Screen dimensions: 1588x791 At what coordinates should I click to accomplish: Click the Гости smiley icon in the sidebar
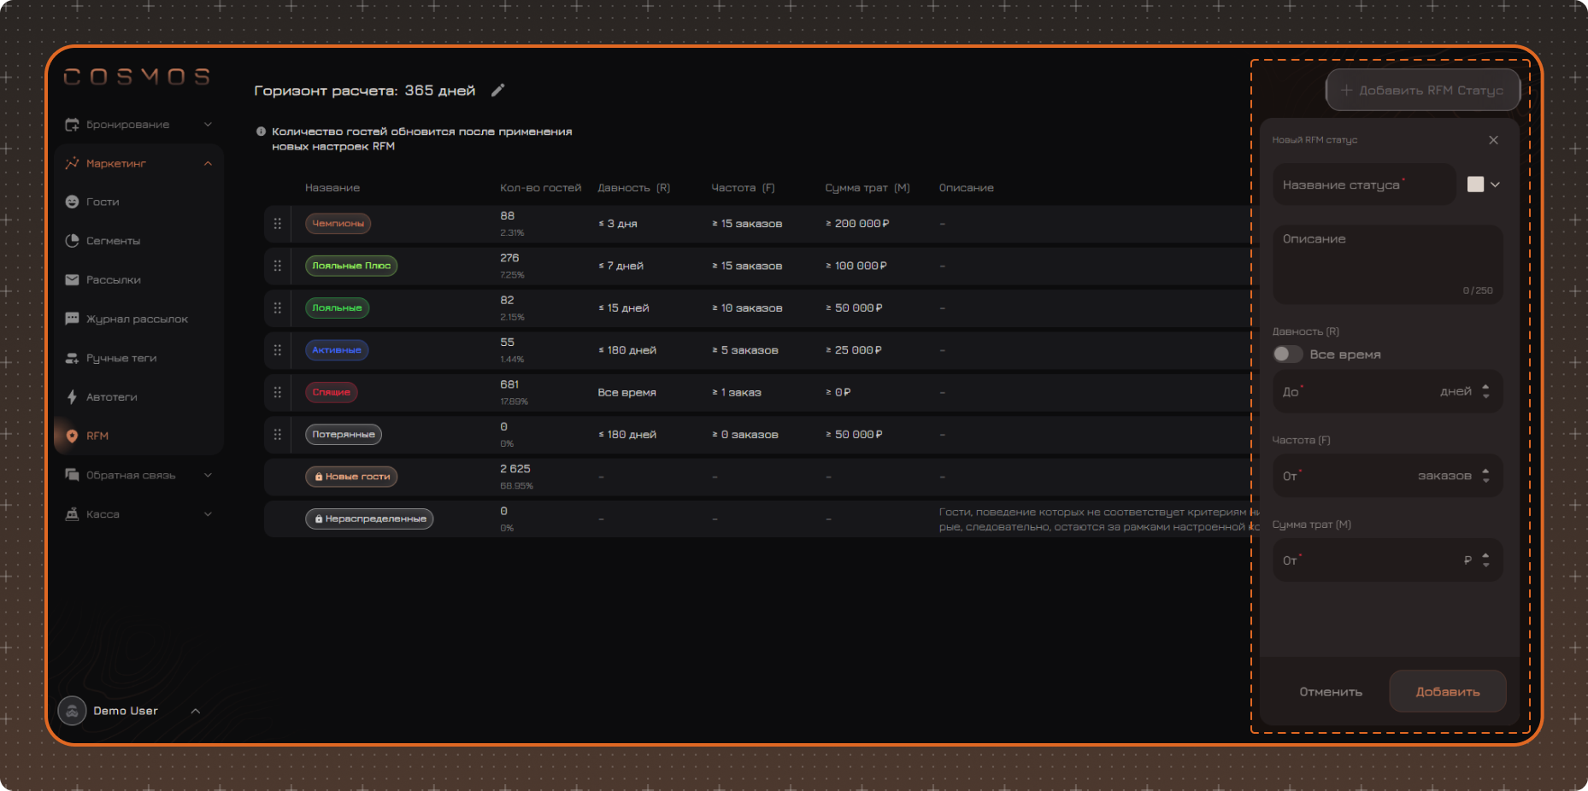pyautogui.click(x=72, y=202)
